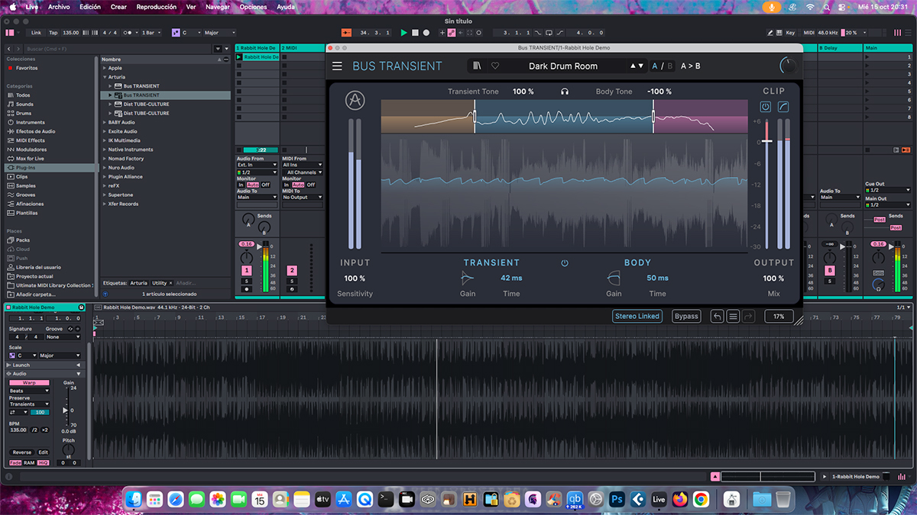Toggle the Stereo Linked button
The width and height of the screenshot is (917, 515).
pos(637,317)
